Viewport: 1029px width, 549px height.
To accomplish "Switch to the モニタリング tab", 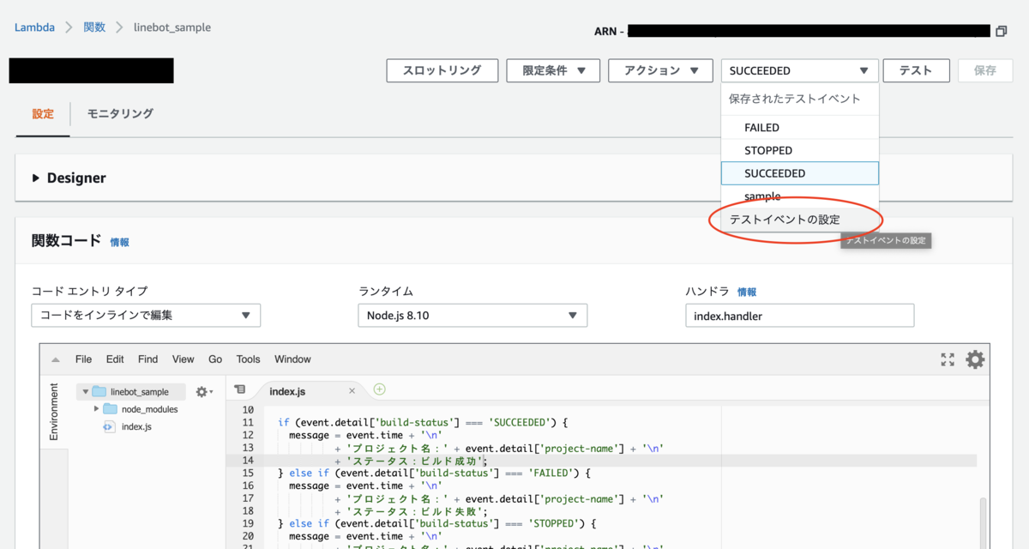I will tap(120, 113).
